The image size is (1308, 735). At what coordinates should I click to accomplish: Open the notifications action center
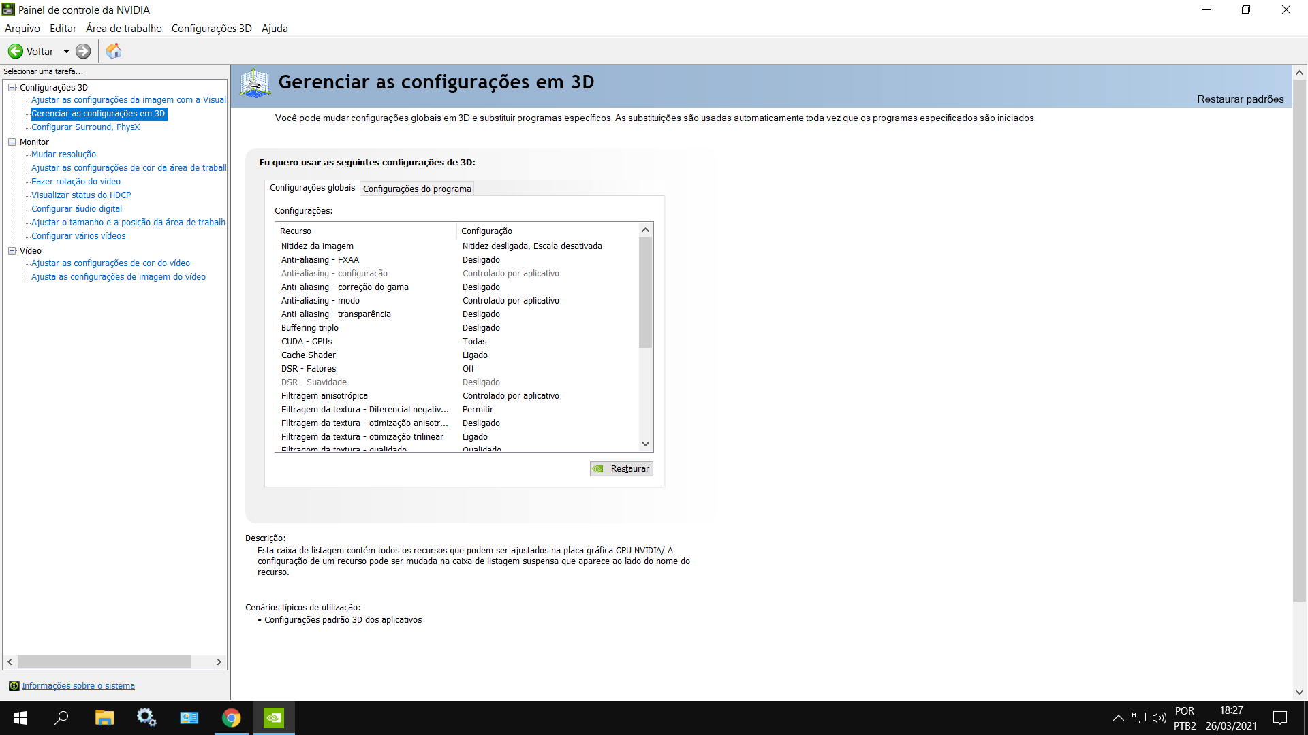pos(1280,718)
